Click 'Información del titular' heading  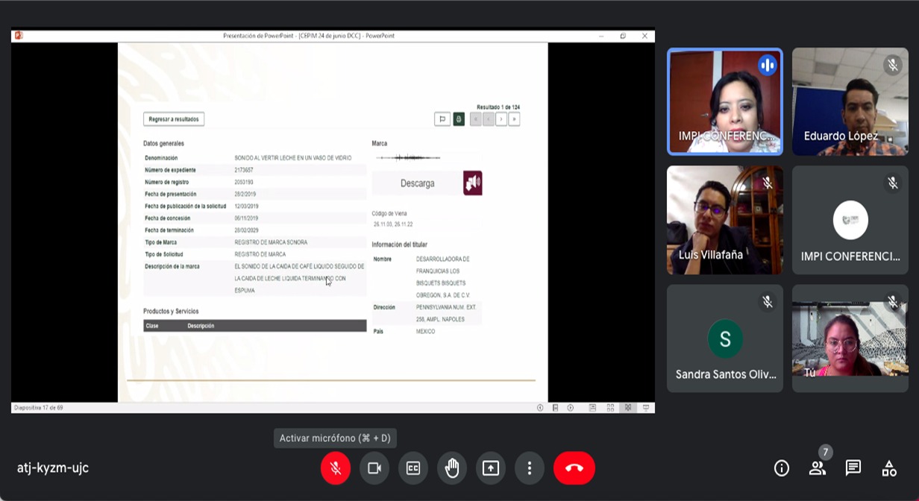point(400,245)
